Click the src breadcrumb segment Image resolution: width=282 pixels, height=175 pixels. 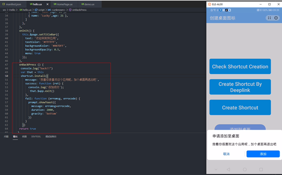click(x=4, y=10)
